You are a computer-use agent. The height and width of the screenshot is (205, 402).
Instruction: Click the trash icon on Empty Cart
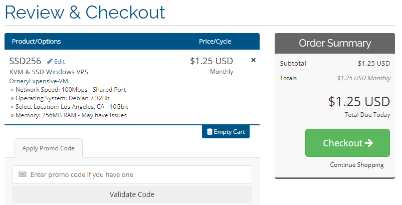(x=210, y=132)
